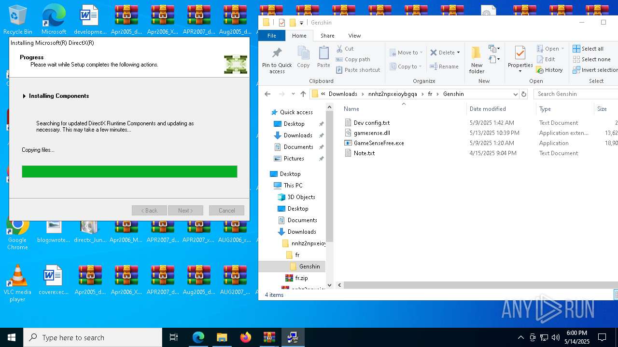
Task: Click the Search Genshin field
Action: point(577,94)
